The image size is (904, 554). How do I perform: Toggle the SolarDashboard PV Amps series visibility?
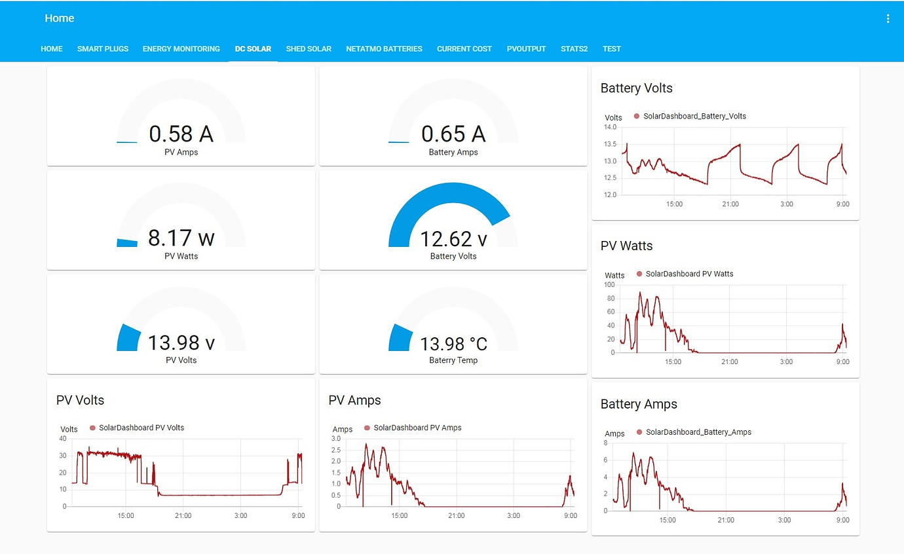point(366,427)
